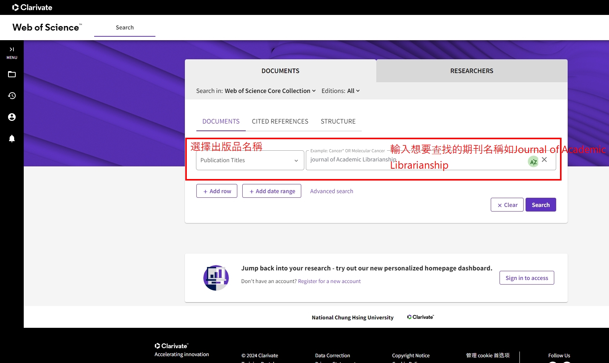This screenshot has width=609, height=363.
Task: Select the Search tab in header
Action: 125,28
